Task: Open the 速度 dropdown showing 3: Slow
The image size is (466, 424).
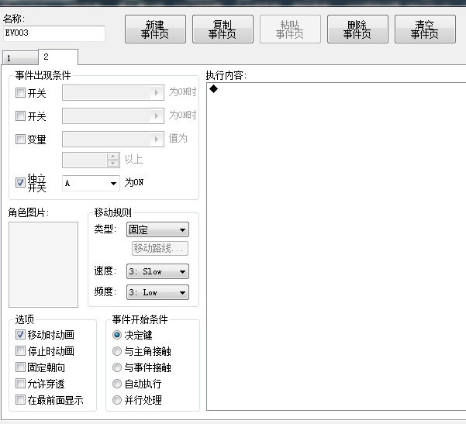Action: (x=157, y=271)
